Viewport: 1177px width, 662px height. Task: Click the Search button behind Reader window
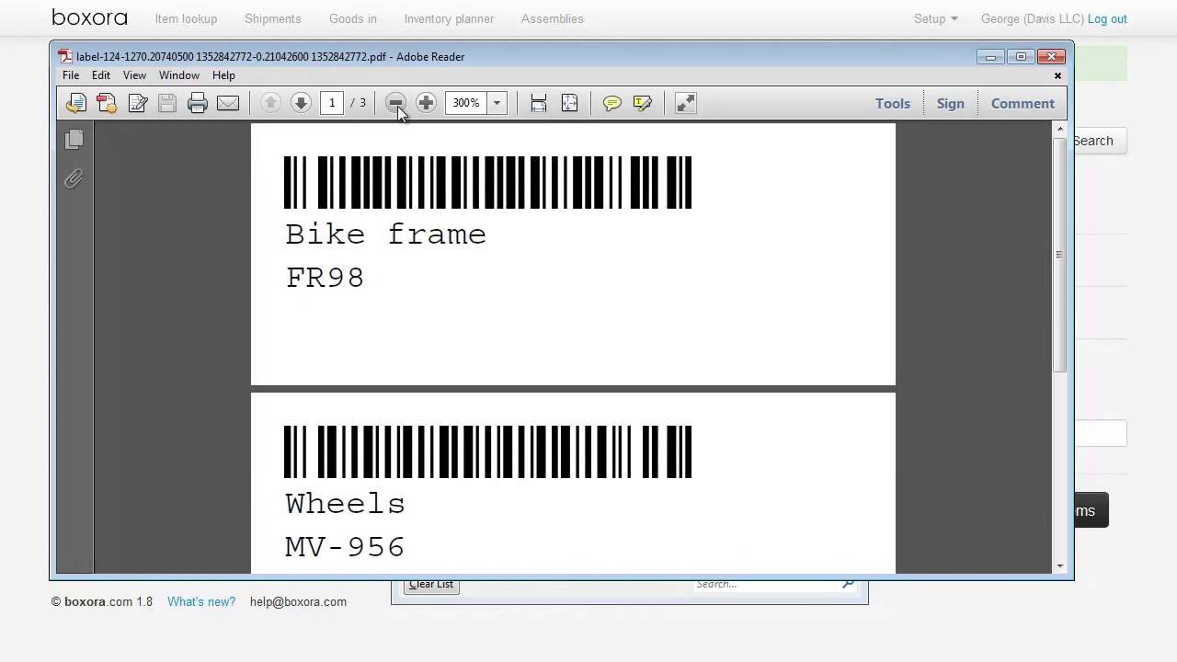(x=1100, y=141)
